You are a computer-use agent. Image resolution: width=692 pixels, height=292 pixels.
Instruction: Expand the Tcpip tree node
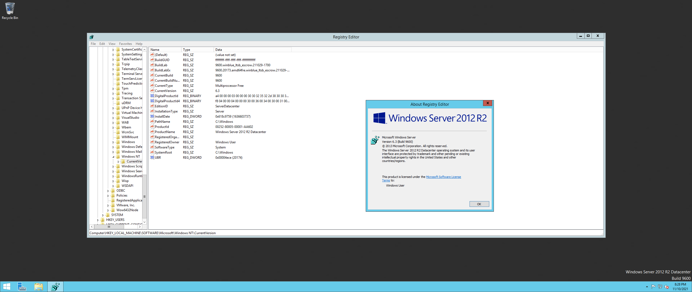[x=113, y=64]
